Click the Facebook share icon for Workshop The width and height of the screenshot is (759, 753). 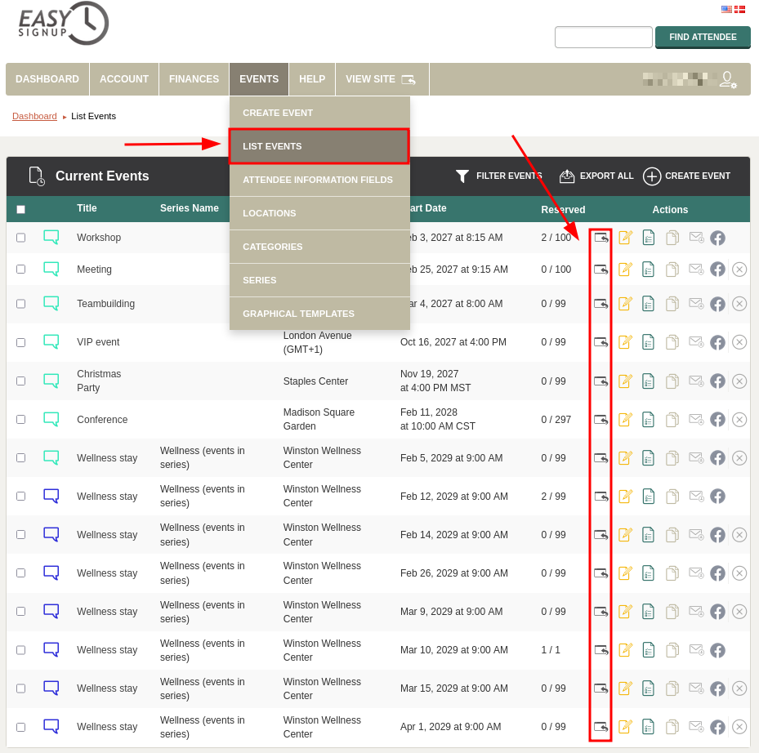tap(717, 238)
